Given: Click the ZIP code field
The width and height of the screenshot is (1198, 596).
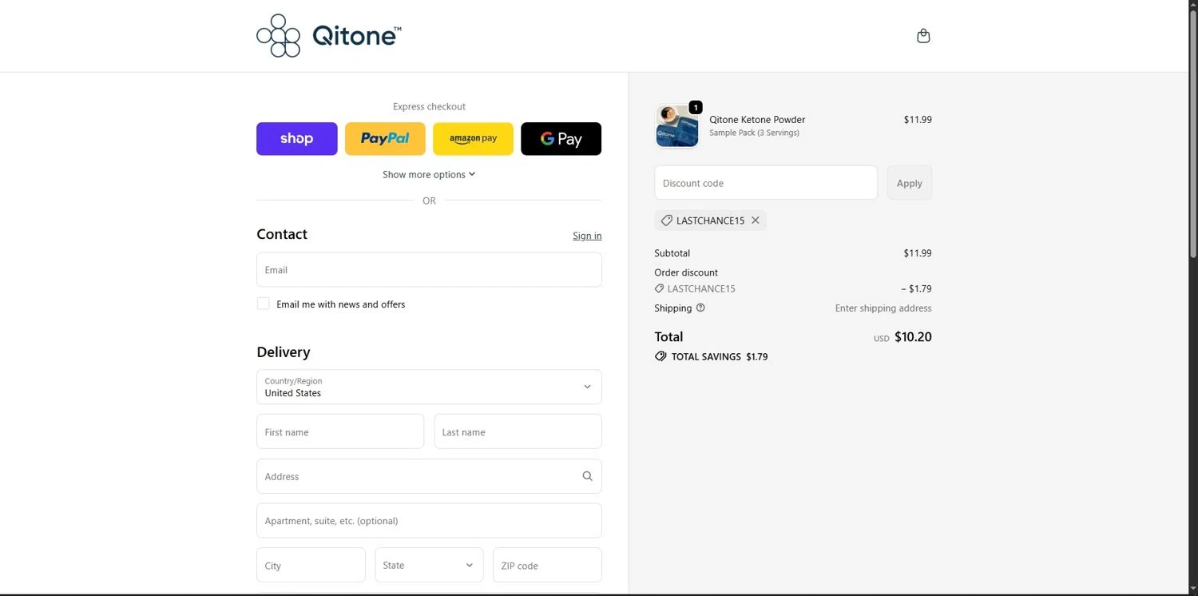Looking at the screenshot, I should pyautogui.click(x=547, y=565).
